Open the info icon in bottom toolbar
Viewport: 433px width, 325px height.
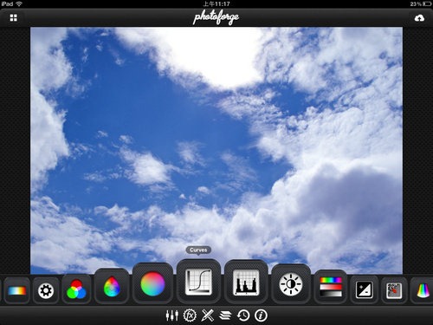(261, 315)
